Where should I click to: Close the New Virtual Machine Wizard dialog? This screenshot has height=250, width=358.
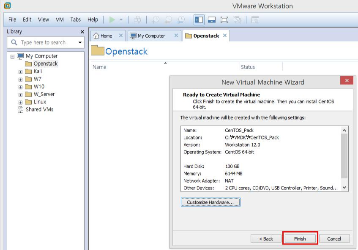pyautogui.click(x=347, y=81)
